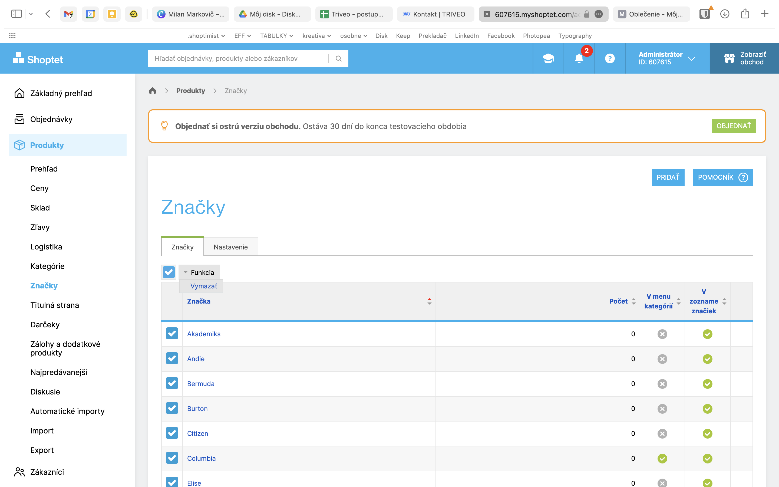Viewport: 779px width, 487px height.
Task: Expand the osobne bookmarks folder
Action: [x=354, y=36]
